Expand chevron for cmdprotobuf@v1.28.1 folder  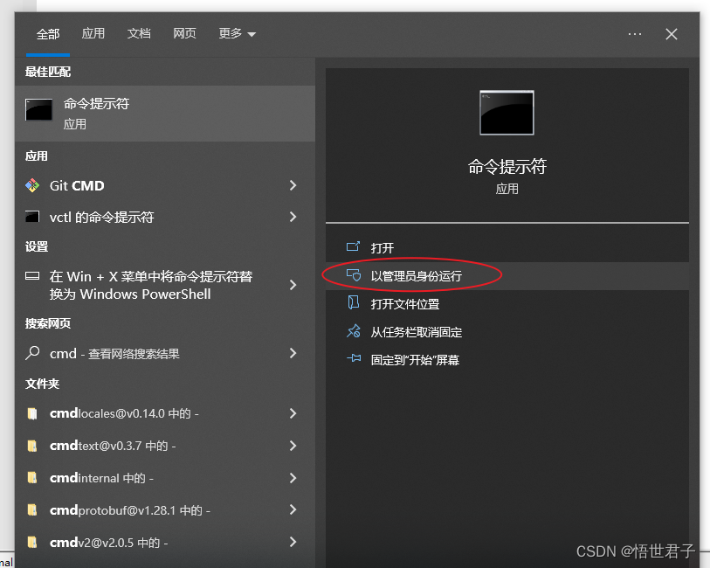[x=293, y=510]
